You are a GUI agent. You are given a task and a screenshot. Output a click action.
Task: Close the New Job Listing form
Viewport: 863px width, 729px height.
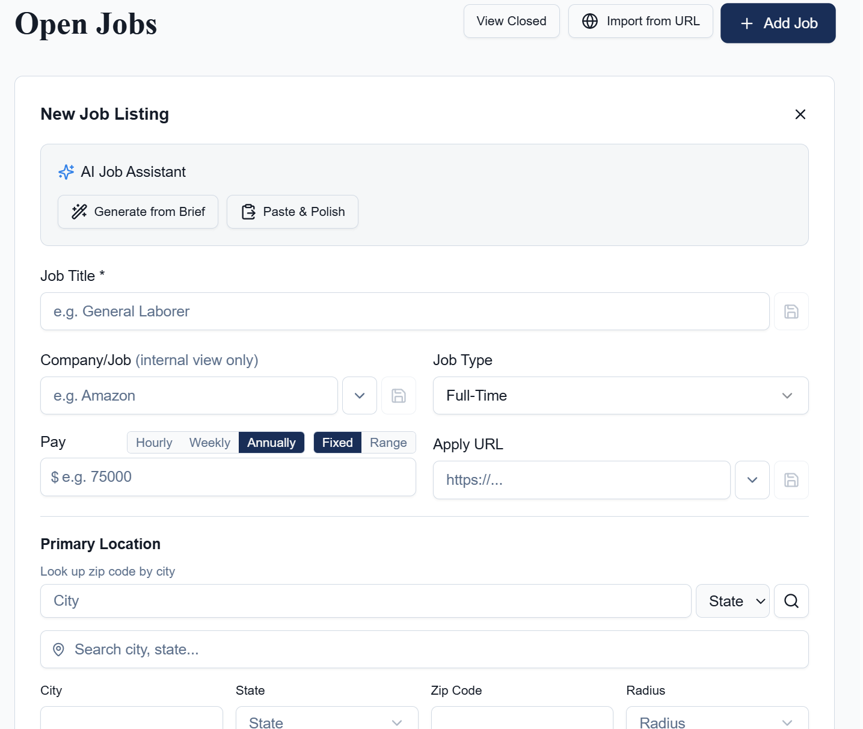pos(800,114)
